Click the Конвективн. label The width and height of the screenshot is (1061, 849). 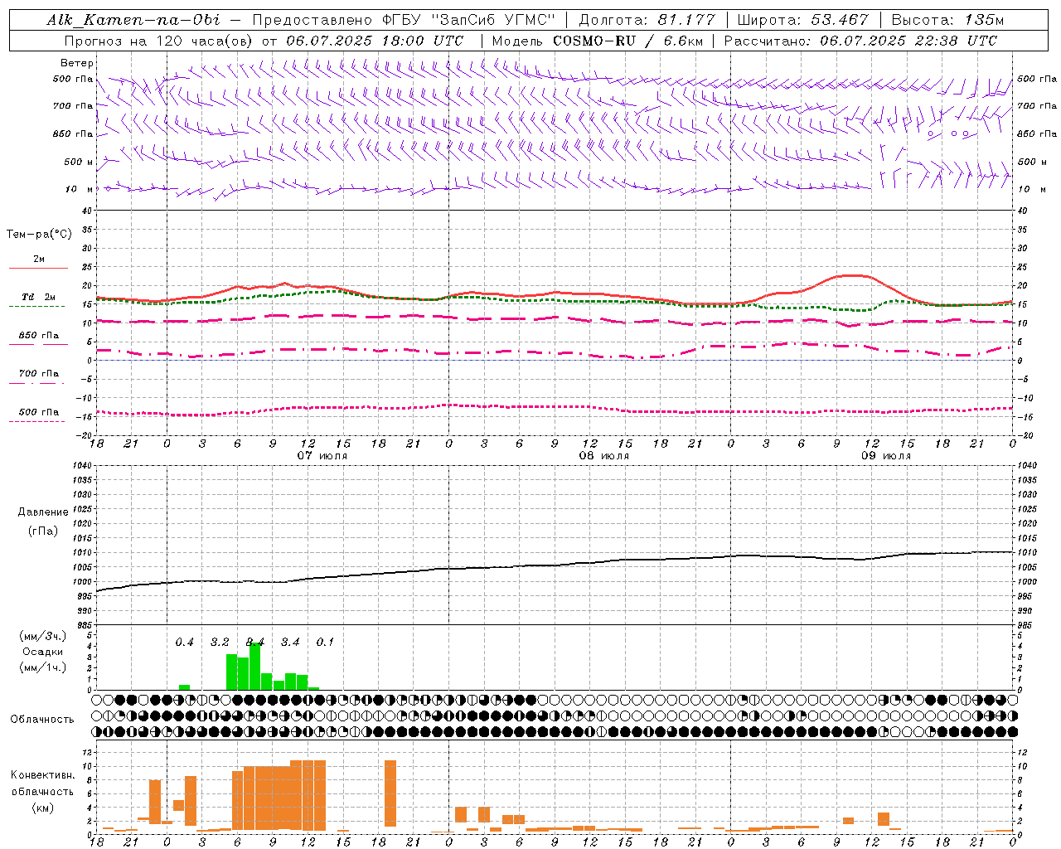pos(42,775)
